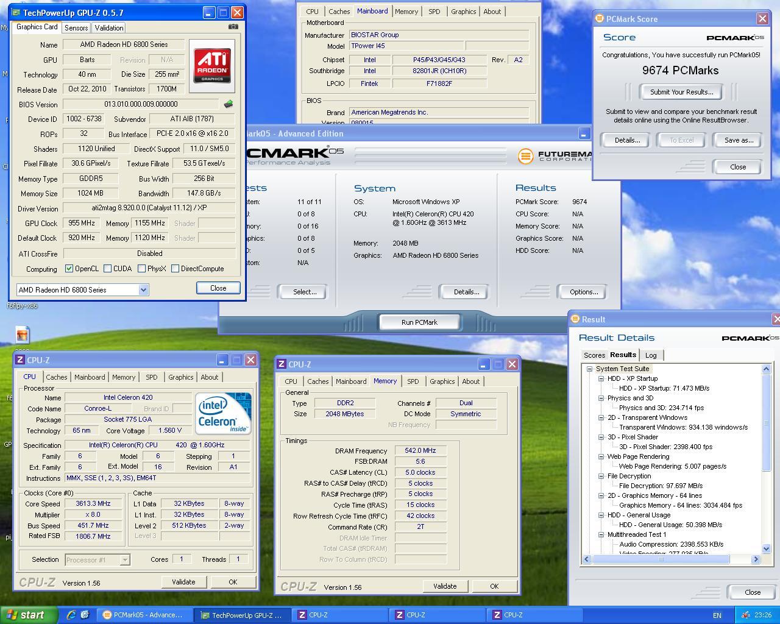Collapse the 3D - Pixel Shader node
The image size is (780, 624).
tap(601, 437)
